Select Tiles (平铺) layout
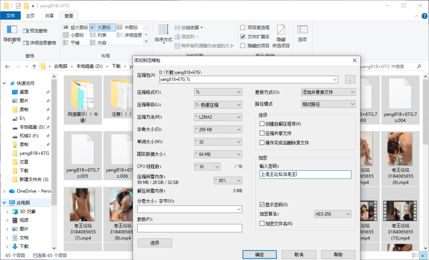This screenshot has height=260, width=429. click(71, 43)
